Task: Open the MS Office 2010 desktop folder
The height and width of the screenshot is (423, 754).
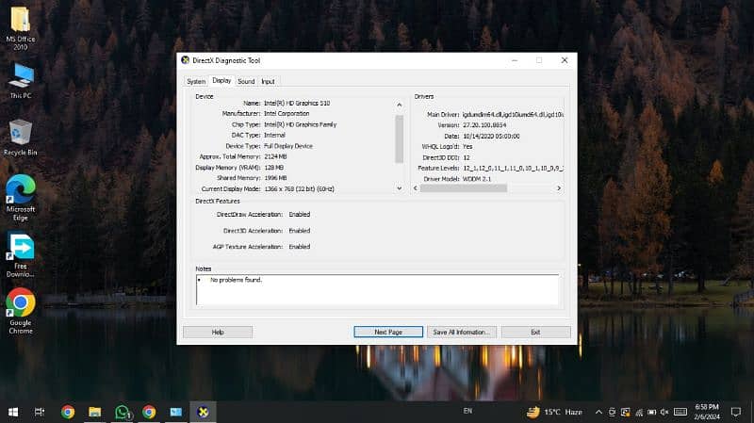Action: point(19,24)
